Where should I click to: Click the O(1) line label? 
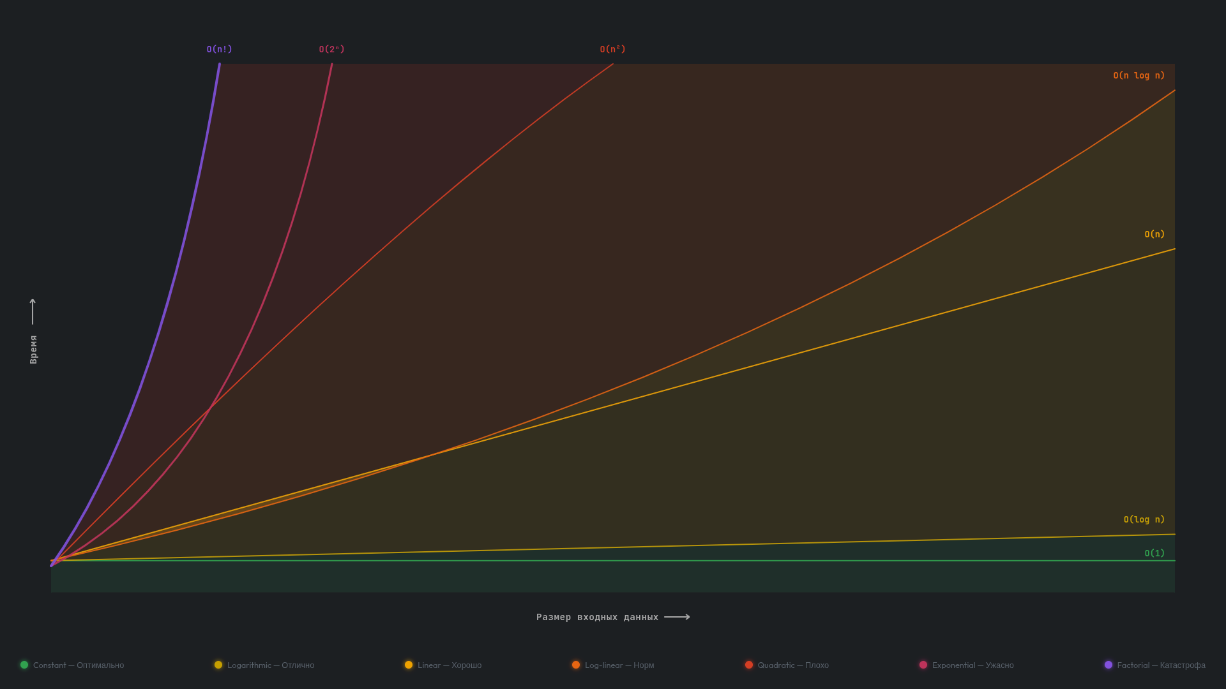pyautogui.click(x=1154, y=553)
